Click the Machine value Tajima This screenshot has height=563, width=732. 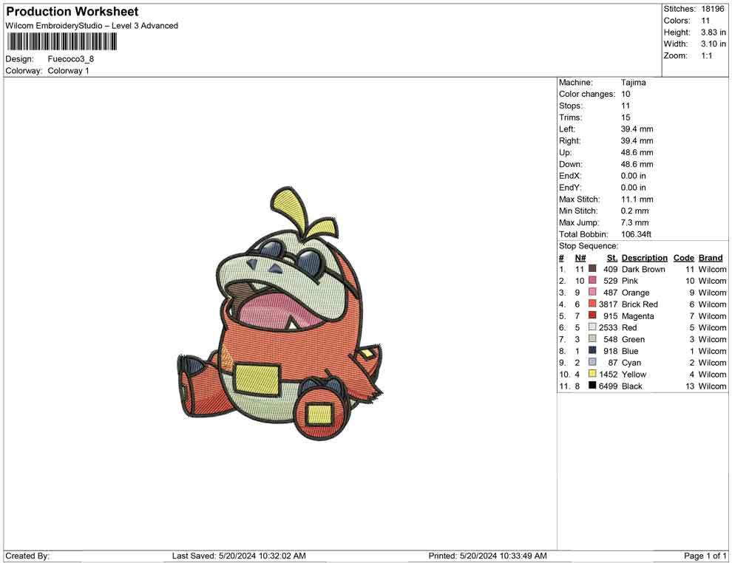coord(634,83)
